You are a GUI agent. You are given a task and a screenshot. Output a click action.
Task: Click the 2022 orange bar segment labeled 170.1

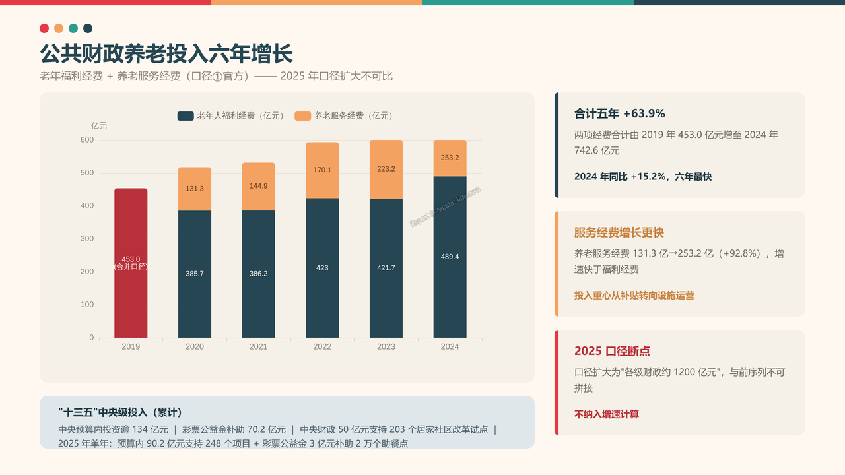coord(322,170)
